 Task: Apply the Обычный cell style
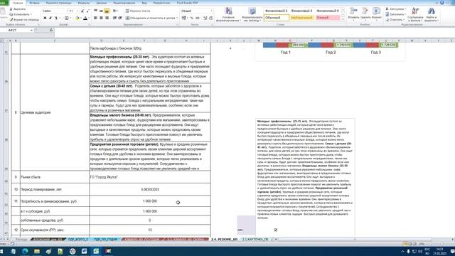277,18
